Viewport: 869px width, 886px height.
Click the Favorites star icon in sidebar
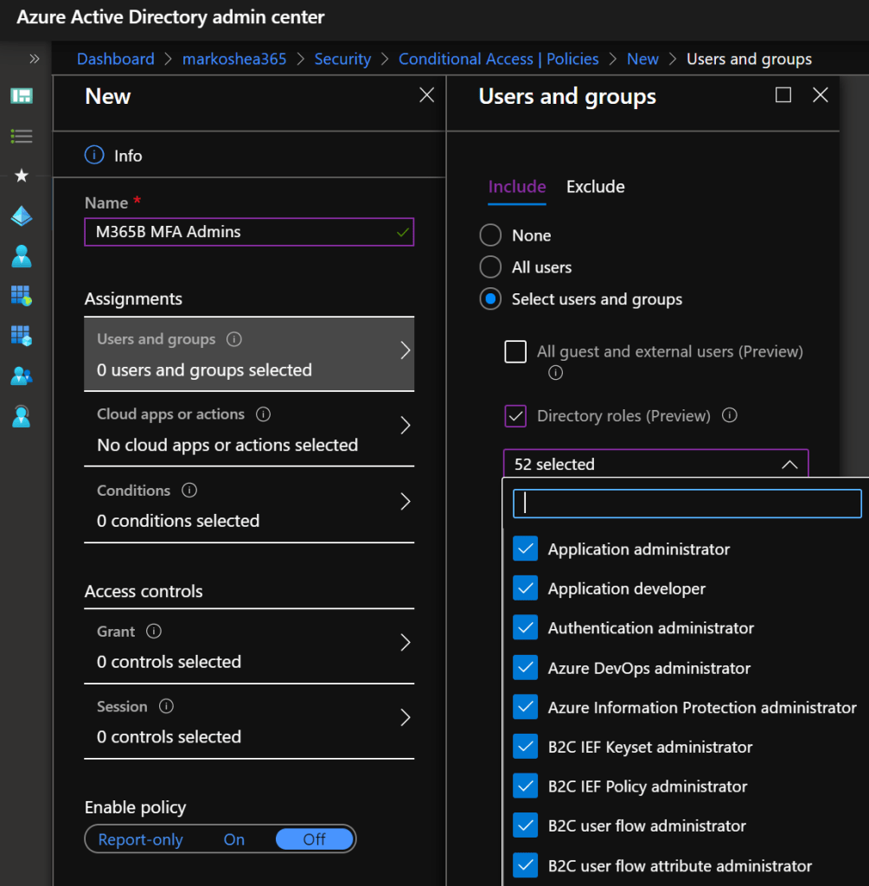(x=22, y=176)
